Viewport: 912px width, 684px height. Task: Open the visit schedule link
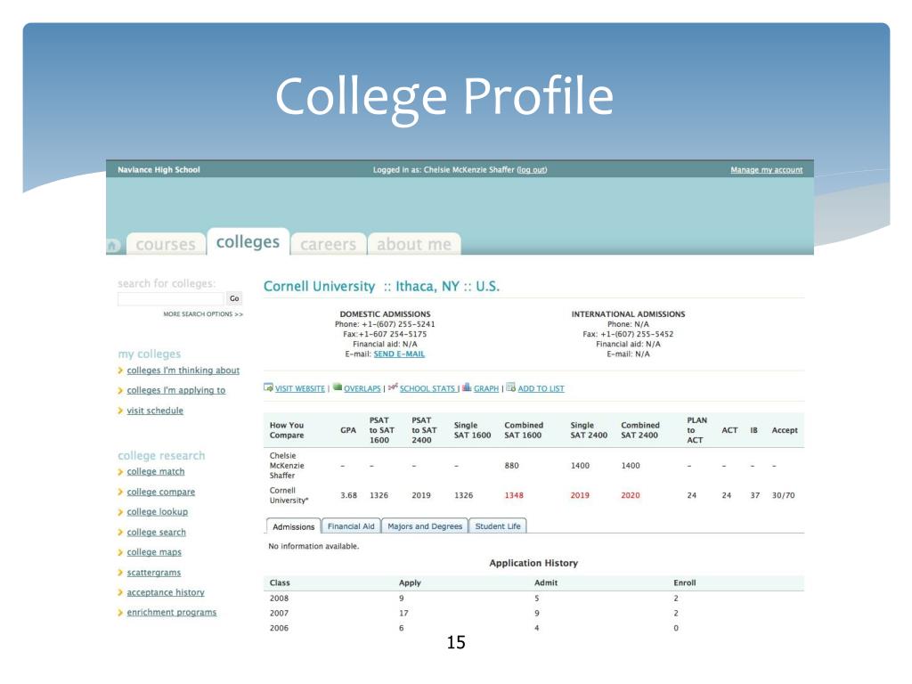(x=155, y=411)
